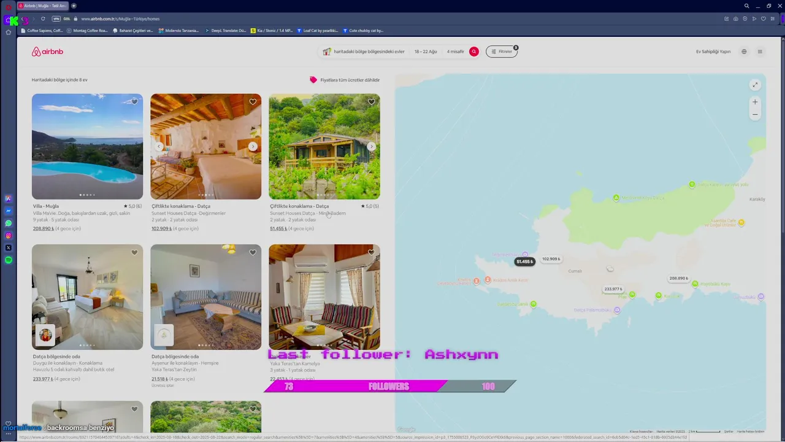Screen dimensions: 785x442
Task: Heart the partially visible ceiling-lamp listing
Action: (x=134, y=409)
